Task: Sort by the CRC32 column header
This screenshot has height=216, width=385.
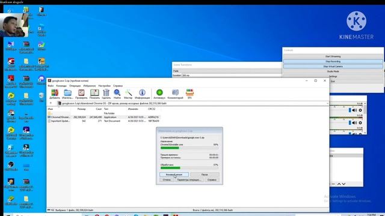Action: pyautogui.click(x=152, y=109)
